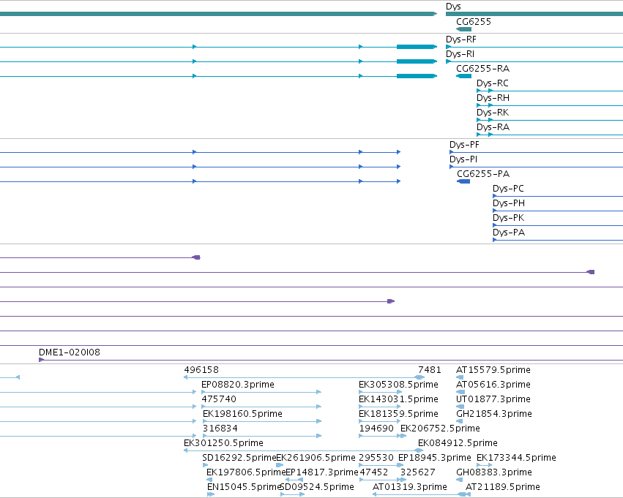Image resolution: width=623 pixels, height=498 pixels.
Task: Select the Dys-RI transcript label
Action: coord(460,54)
